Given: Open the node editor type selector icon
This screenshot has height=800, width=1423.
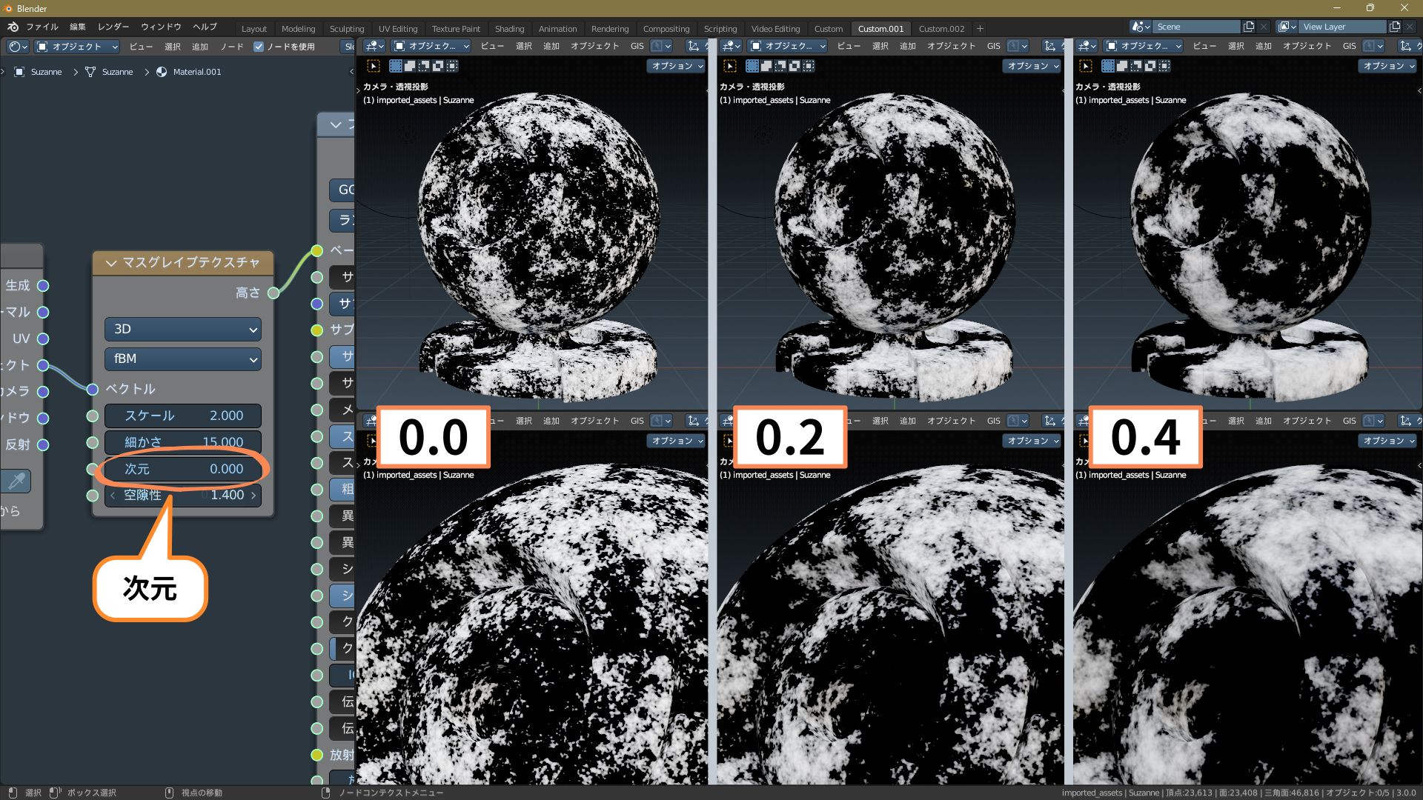Looking at the screenshot, I should click(18, 47).
